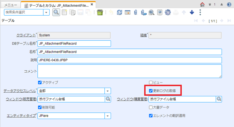Click the green Delete trash icon
The width and height of the screenshot is (234, 127).
[100, 12]
